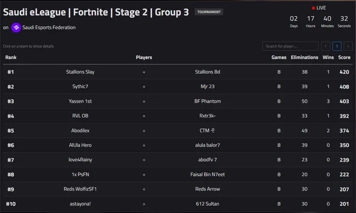Expand the rank #10 astayona! team row
Image resolution: width=356 pixels, height=213 pixels.
[177, 204]
